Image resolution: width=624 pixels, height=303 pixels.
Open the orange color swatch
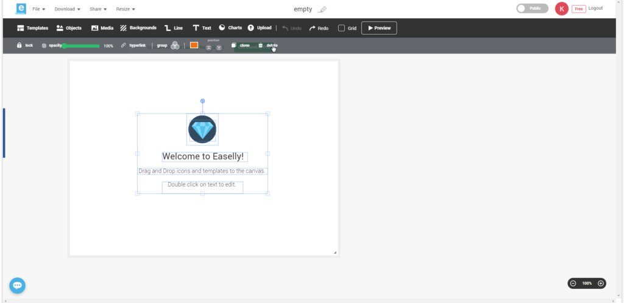coord(194,45)
